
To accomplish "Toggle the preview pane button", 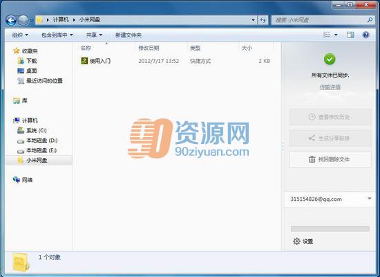I will [350, 35].
